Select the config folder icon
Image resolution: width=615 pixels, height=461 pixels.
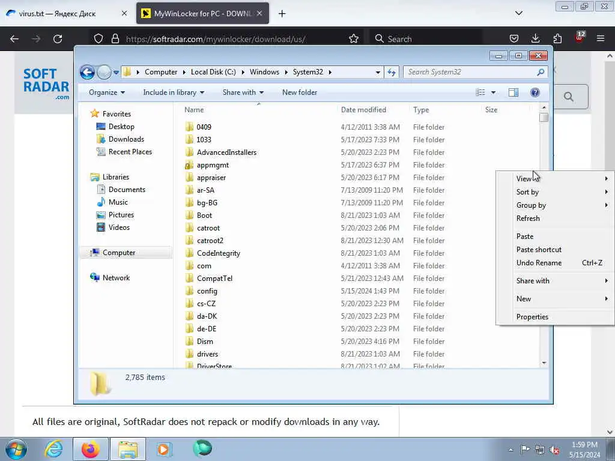pyautogui.click(x=189, y=291)
